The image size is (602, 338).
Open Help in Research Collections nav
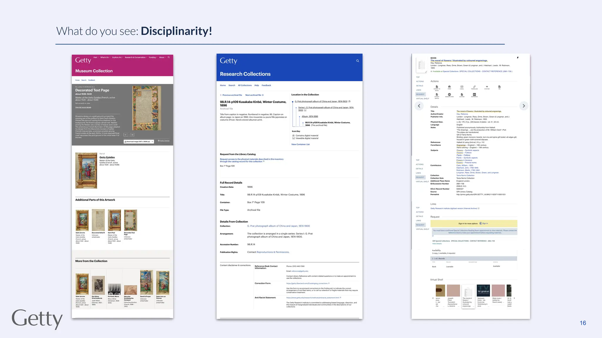point(257,85)
